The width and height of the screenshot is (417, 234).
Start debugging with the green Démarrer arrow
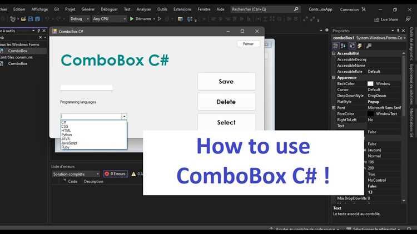pyautogui.click(x=132, y=19)
